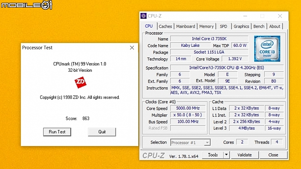Click the Stepping value 9
Screen dimensions: 301x169
click(x=274, y=74)
